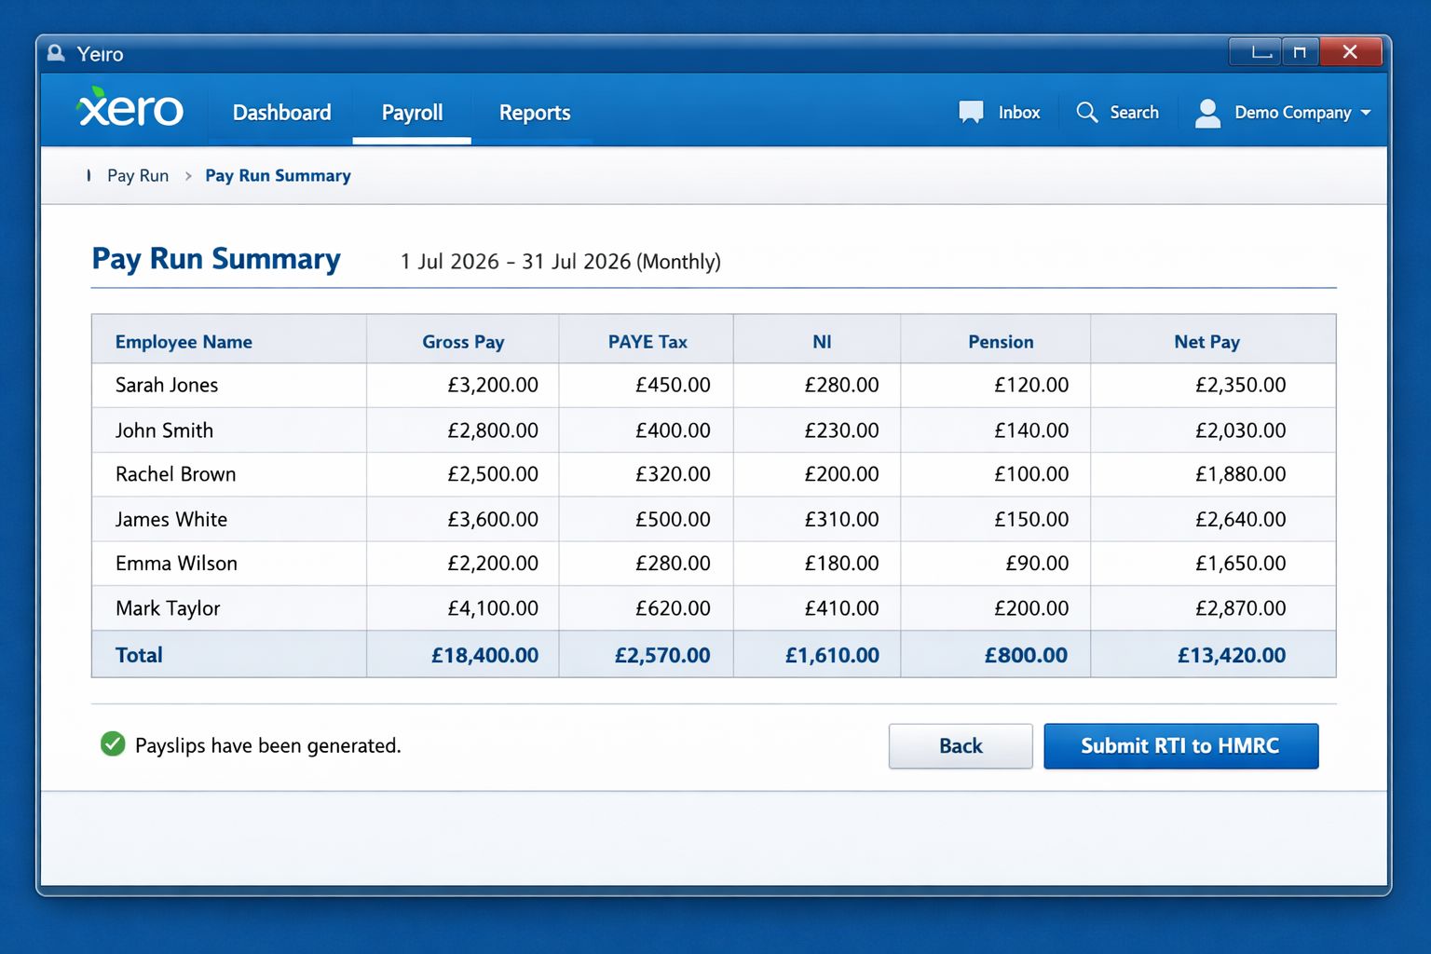Click the Xero logo
The image size is (1431, 954).
[x=129, y=109]
